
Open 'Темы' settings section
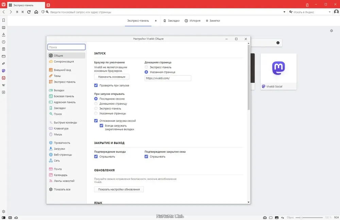(66, 76)
